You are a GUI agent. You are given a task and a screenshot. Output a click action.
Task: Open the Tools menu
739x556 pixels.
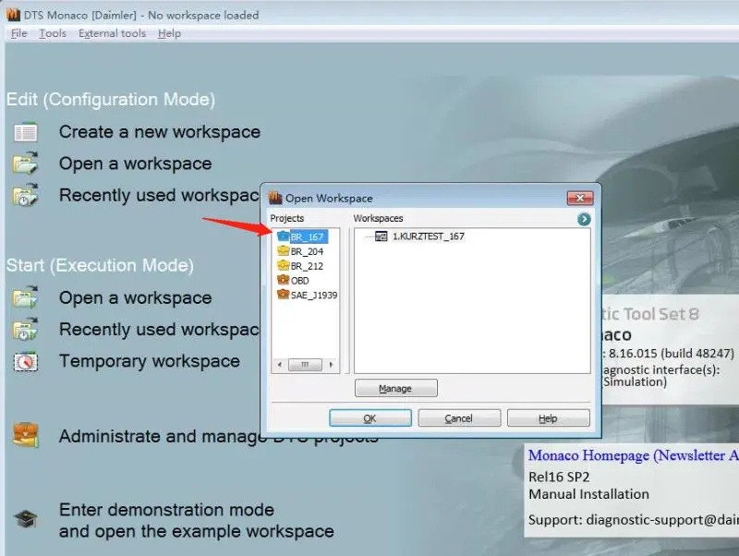pyautogui.click(x=53, y=33)
